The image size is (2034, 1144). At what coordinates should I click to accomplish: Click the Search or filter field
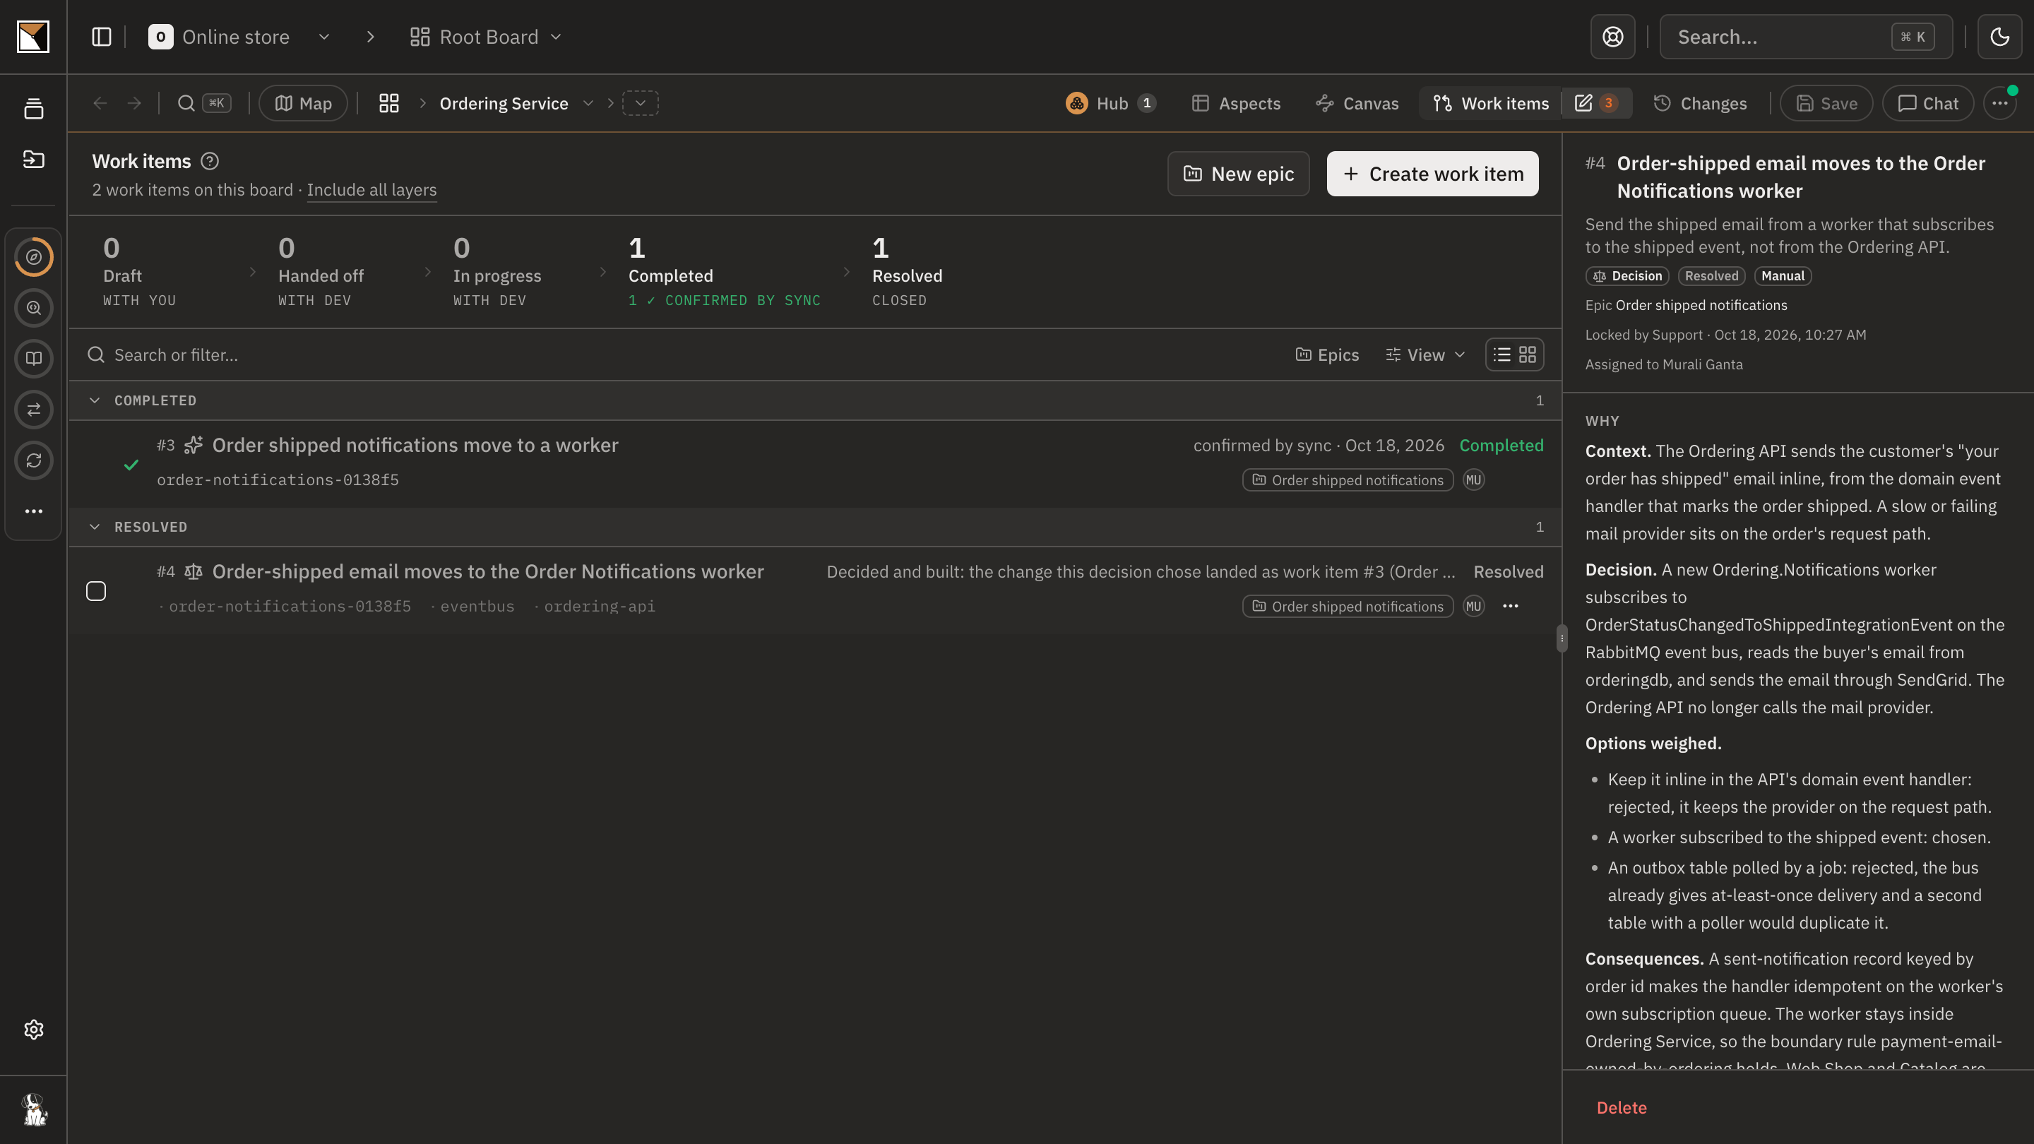(x=679, y=355)
